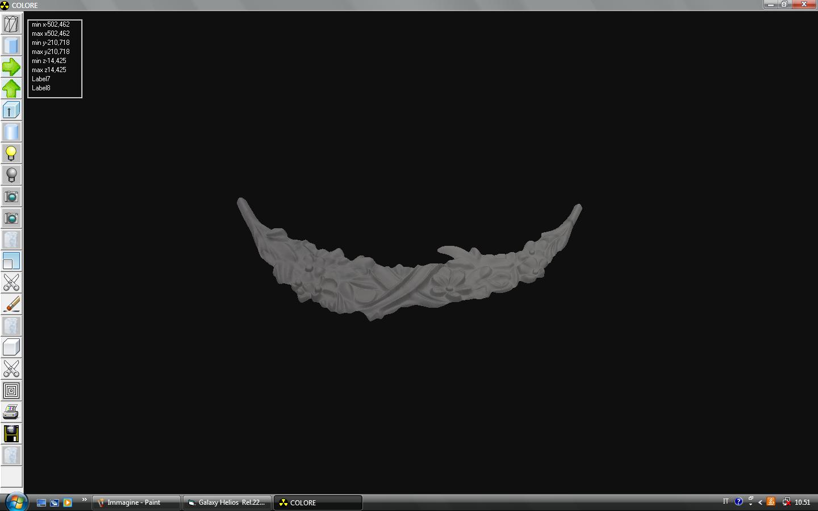Screen dimensions: 818x511
Task: Expand hidden tray icons arrow
Action: pyautogui.click(x=760, y=502)
